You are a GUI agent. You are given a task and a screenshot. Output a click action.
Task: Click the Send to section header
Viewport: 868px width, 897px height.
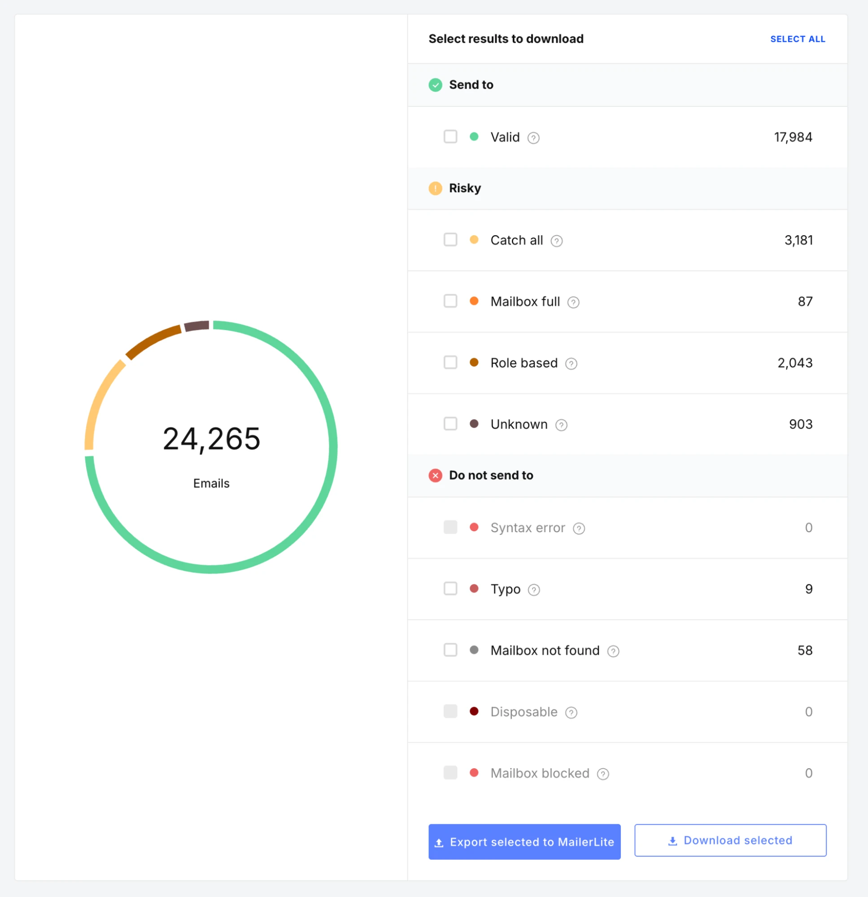pos(627,85)
